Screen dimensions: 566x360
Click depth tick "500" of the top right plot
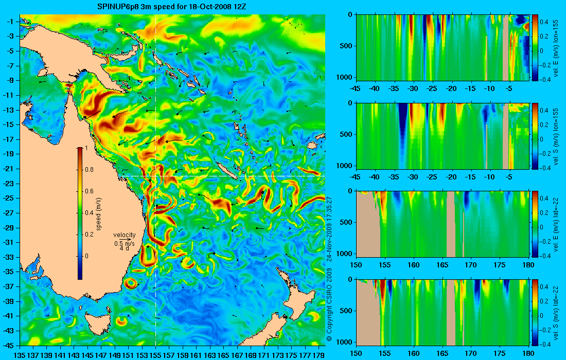[x=347, y=46]
